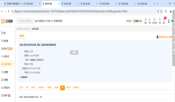Click breadcrumb 投标/报价管理
The height and width of the screenshot is (102, 175).
click(x=19, y=29)
